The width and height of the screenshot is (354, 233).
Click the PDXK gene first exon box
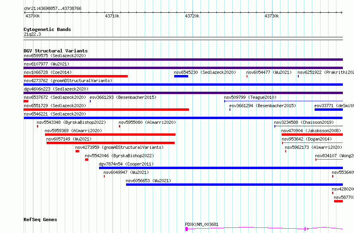187,229
